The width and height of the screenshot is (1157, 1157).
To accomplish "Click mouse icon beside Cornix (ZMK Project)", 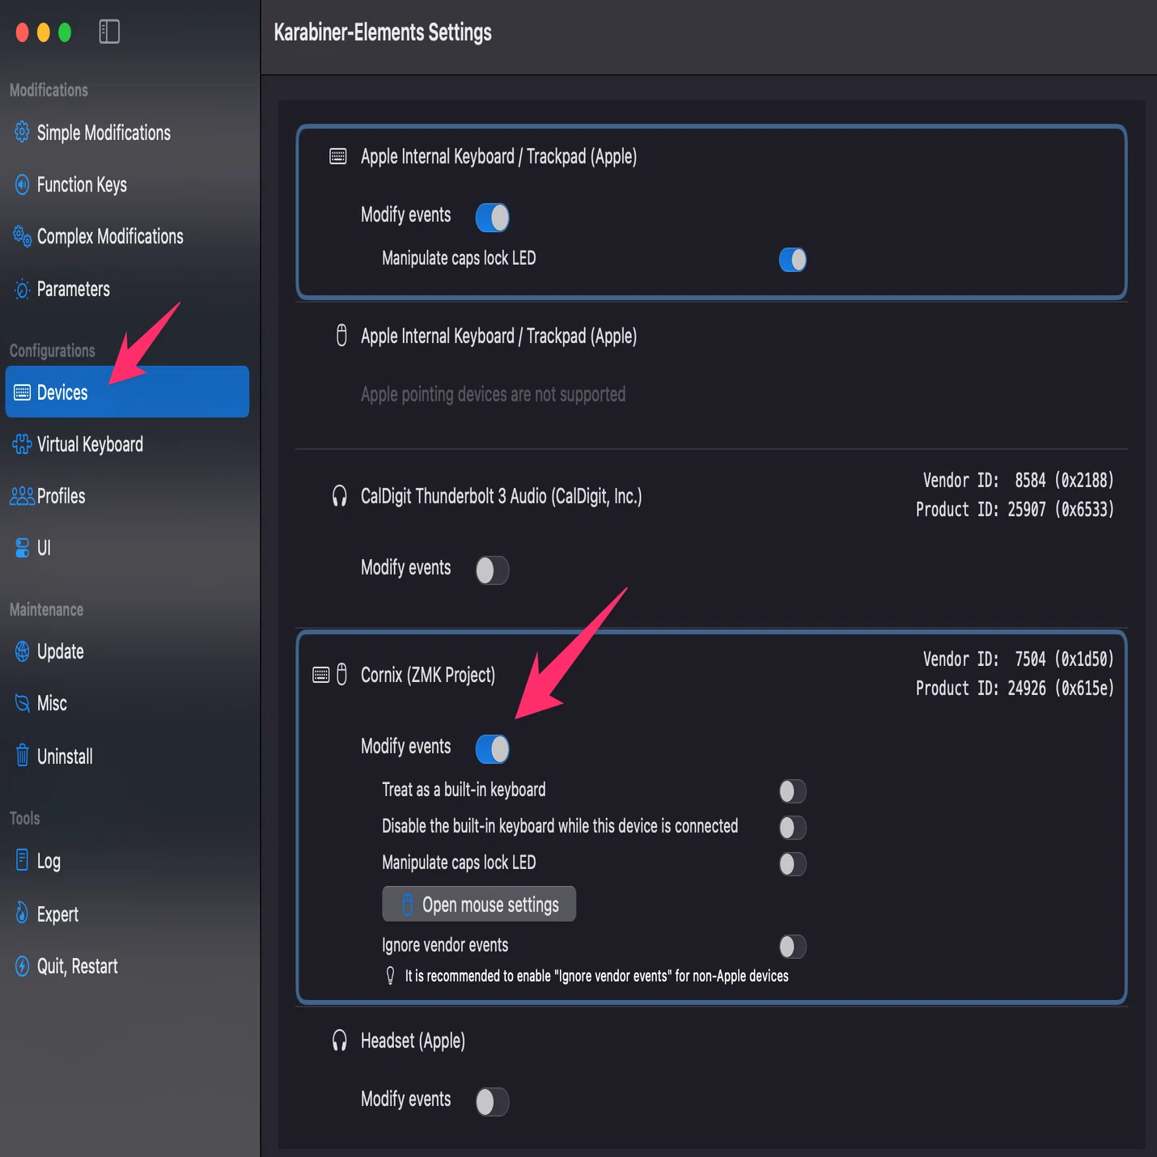I will click(x=341, y=674).
